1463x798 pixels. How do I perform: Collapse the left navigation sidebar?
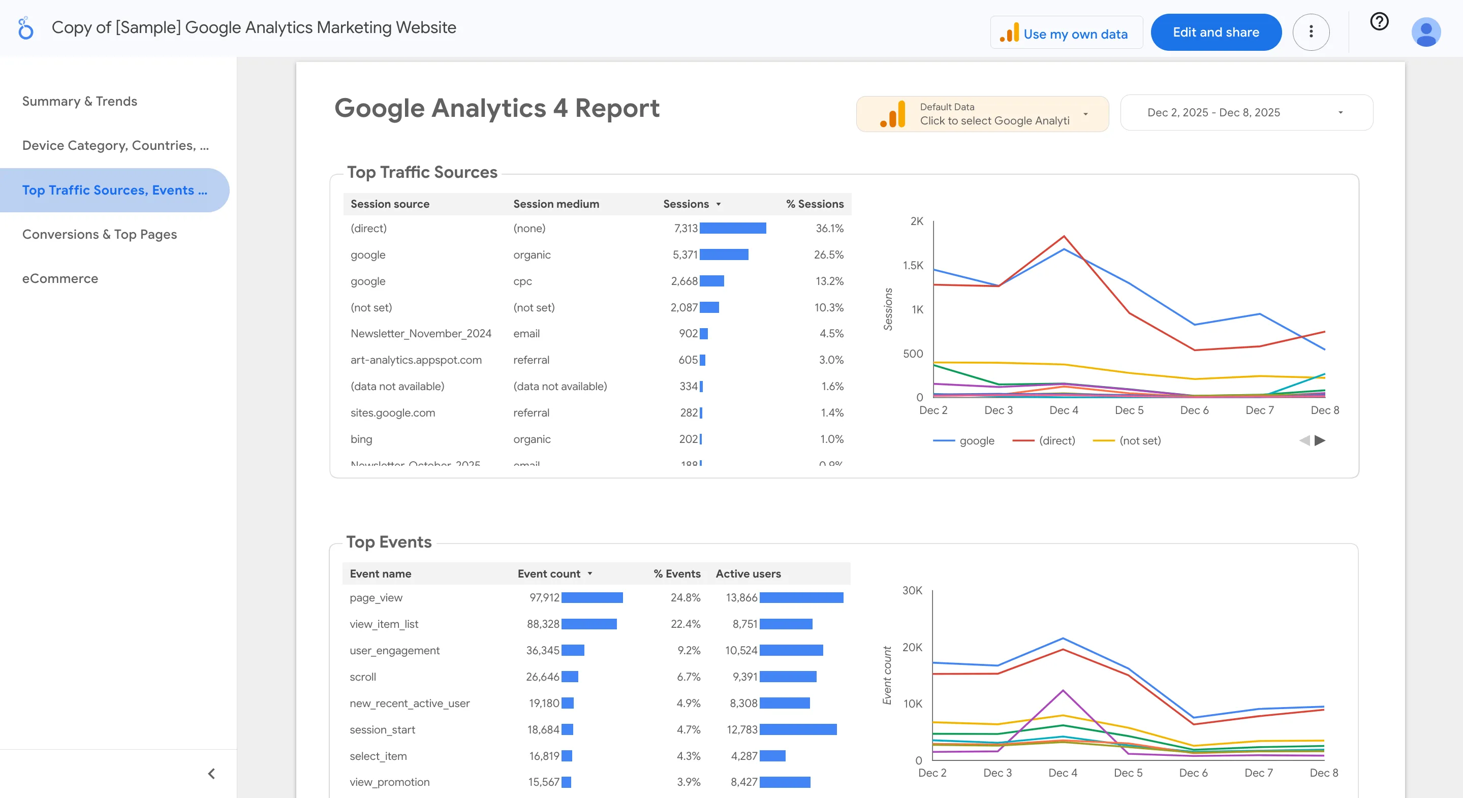[x=211, y=773]
